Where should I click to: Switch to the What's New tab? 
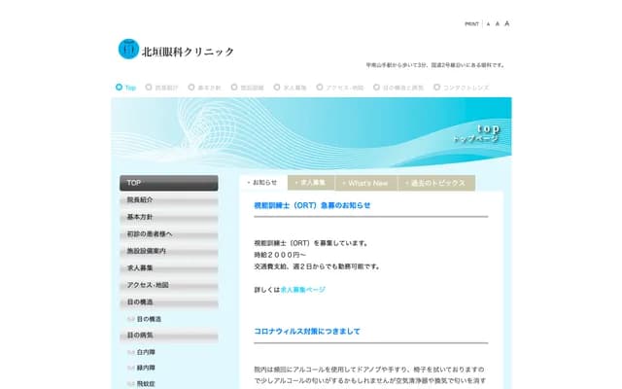coord(365,183)
